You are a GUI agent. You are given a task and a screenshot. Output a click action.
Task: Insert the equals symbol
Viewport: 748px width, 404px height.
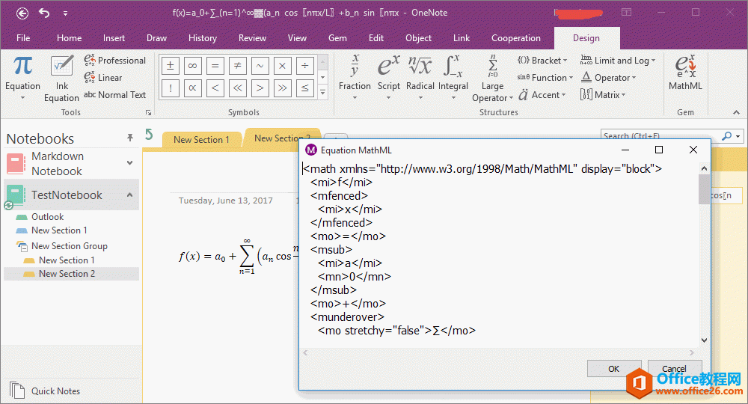tap(215, 65)
